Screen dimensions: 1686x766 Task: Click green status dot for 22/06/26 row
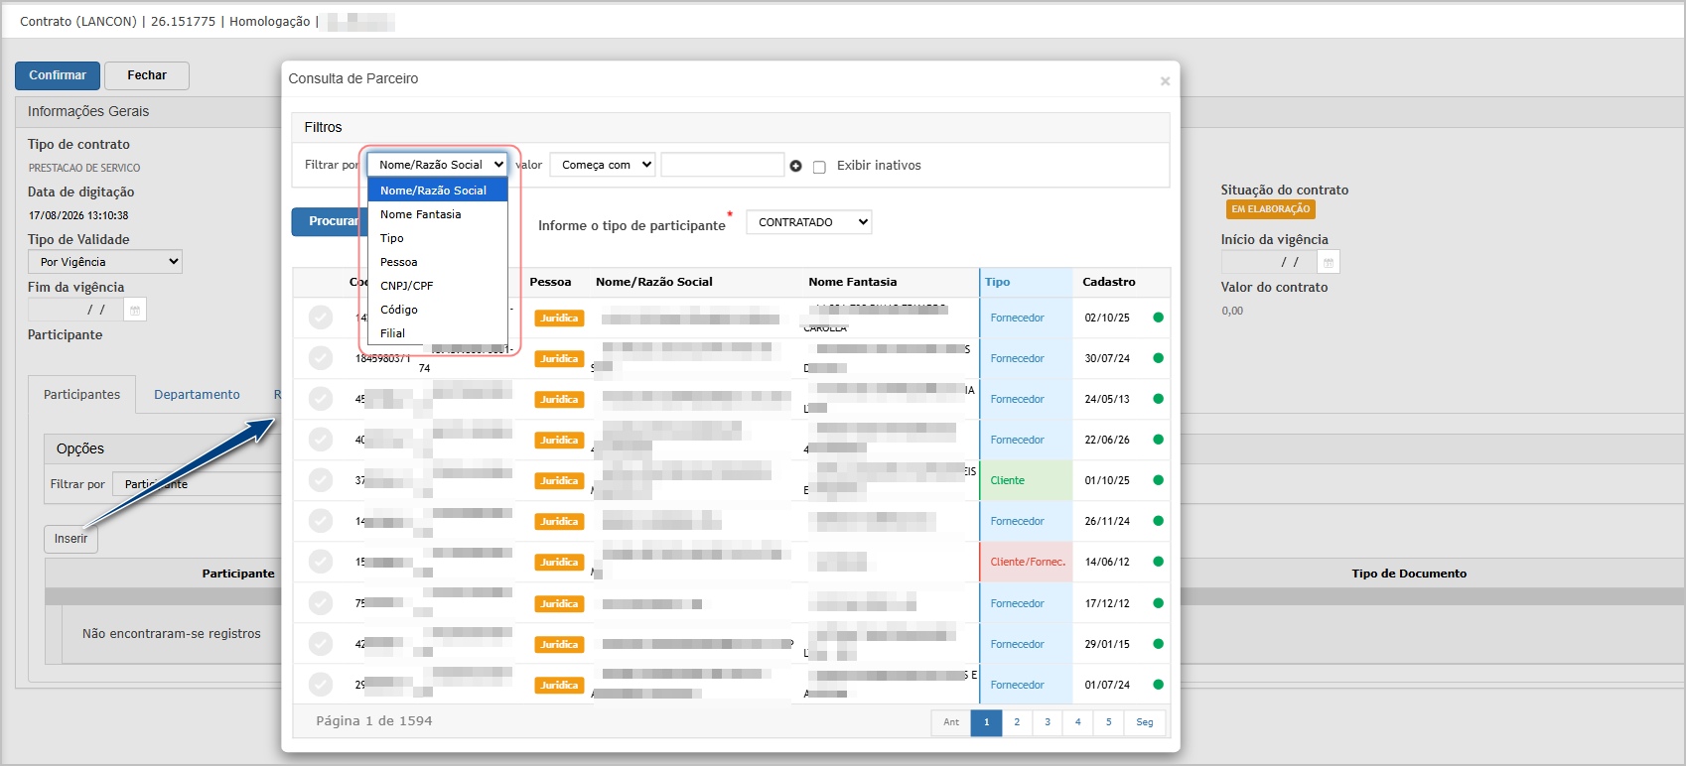[x=1158, y=440]
